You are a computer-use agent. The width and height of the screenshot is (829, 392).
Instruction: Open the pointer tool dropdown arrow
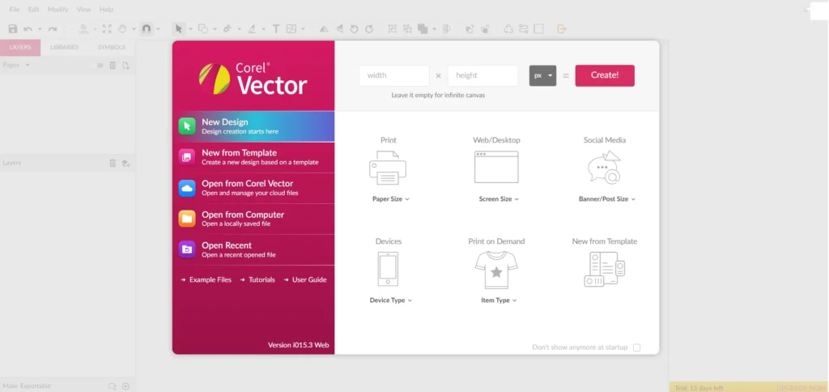190,30
